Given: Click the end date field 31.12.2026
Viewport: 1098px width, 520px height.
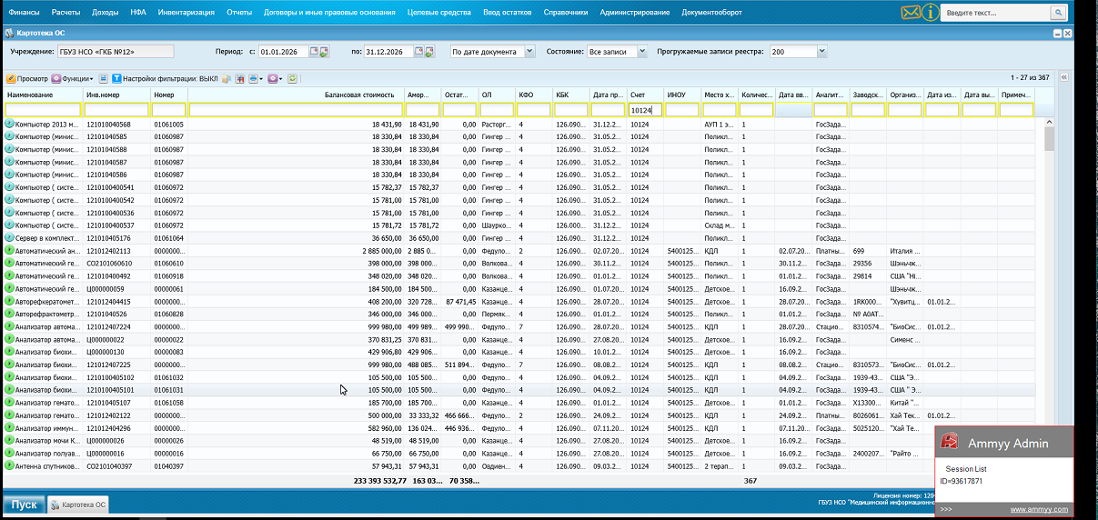Looking at the screenshot, I should pyautogui.click(x=389, y=52).
